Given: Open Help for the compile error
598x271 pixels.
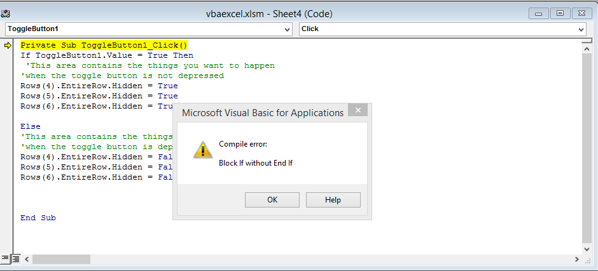Looking at the screenshot, I should [333, 200].
